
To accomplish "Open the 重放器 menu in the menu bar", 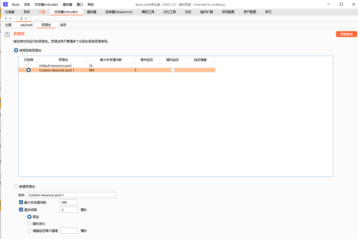I will click(68, 5).
